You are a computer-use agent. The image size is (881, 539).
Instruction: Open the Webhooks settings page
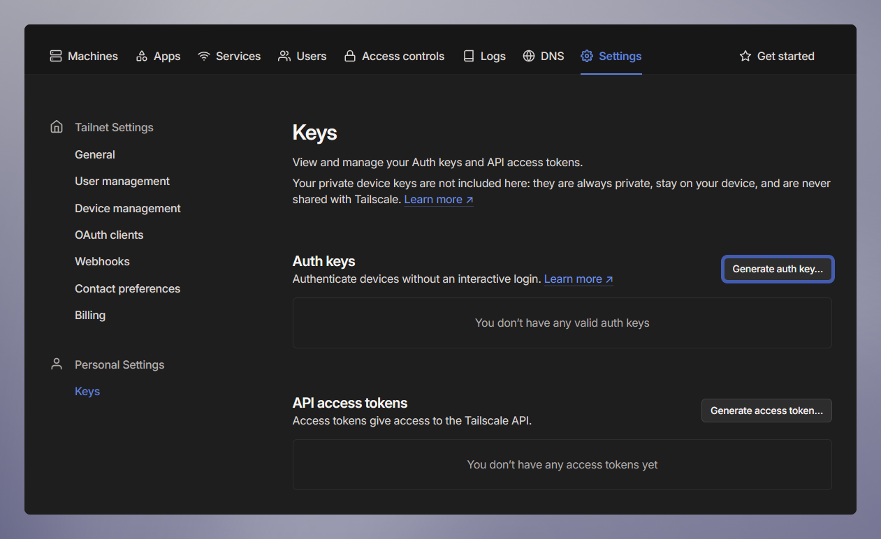102,261
